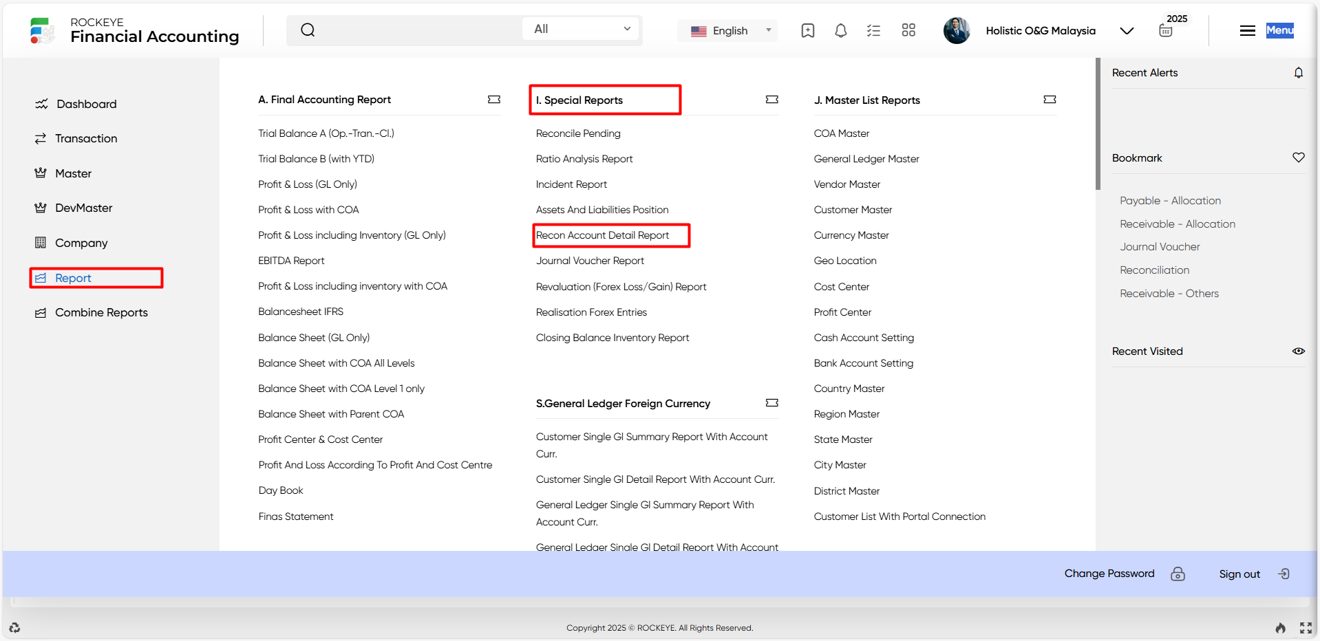Image resolution: width=1320 pixels, height=641 pixels.
Task: Open Balancesheet IFRS
Action: [301, 312]
